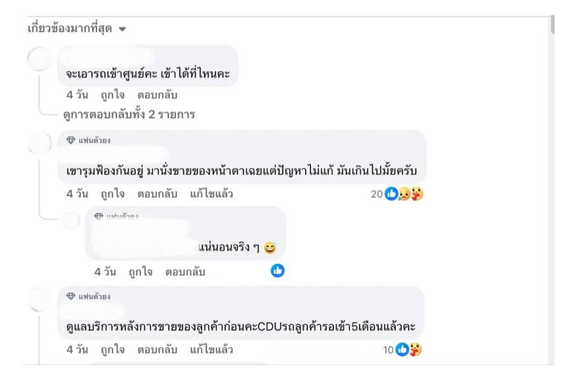577x385 pixels.
Task: Click the sad reaction icon on the 20-reaction comment
Action: (404, 194)
